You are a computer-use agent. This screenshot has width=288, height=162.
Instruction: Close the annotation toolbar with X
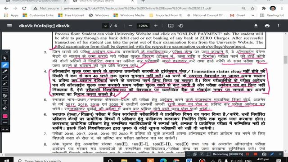[x=7, y=52]
